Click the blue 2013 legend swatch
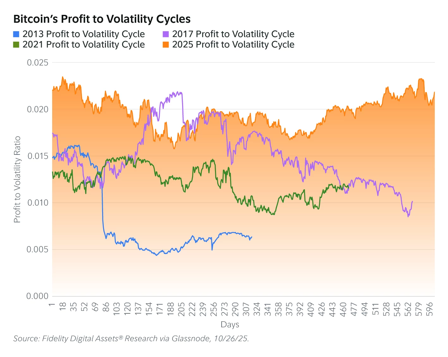 coord(16,34)
